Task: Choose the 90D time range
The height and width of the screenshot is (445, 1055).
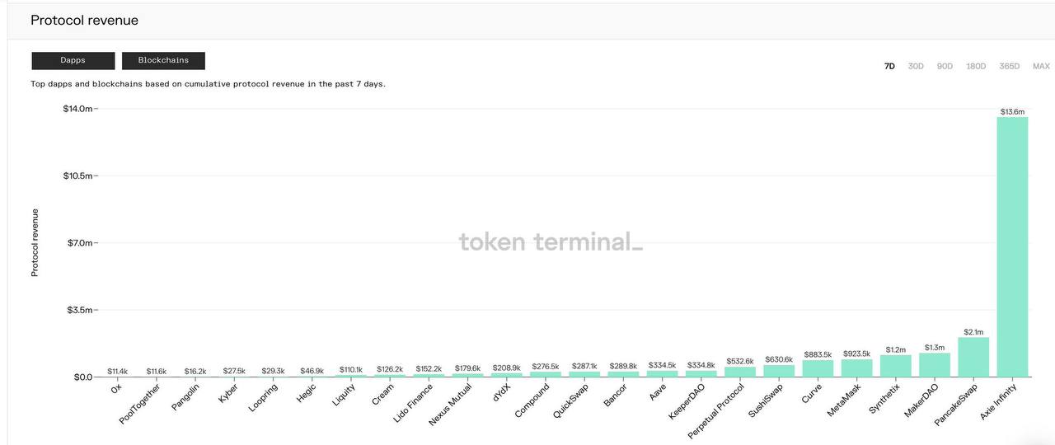Action: point(945,66)
